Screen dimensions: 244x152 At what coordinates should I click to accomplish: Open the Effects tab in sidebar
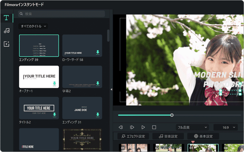pyautogui.click(x=6, y=44)
